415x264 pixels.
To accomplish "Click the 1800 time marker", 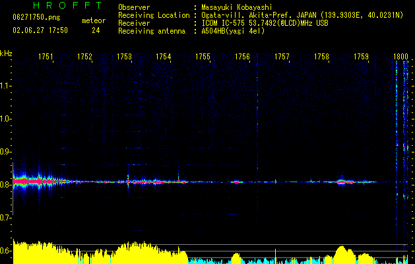I will point(400,56).
